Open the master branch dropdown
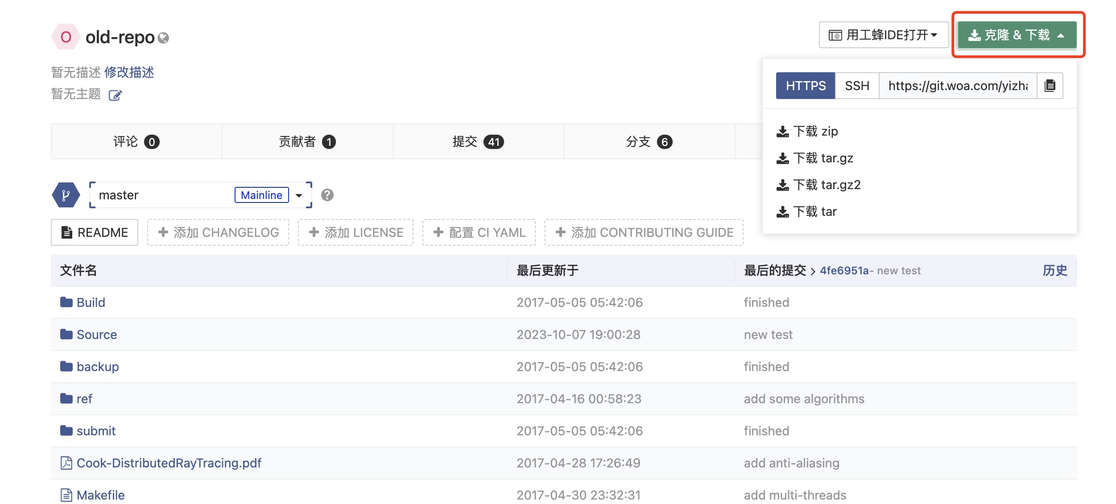 pyautogui.click(x=299, y=195)
